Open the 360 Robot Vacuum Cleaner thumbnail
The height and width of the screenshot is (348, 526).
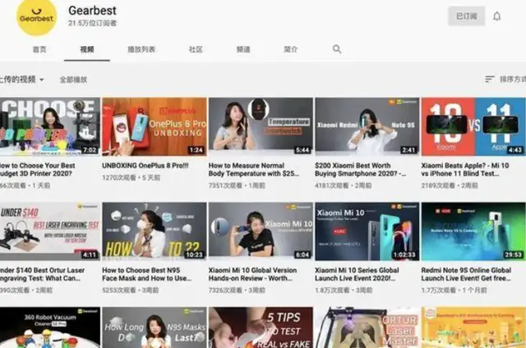(x=50, y=327)
